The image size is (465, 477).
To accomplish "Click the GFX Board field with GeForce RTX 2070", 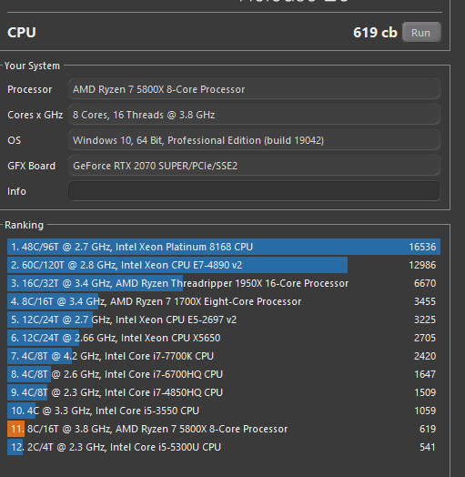I will tap(254, 166).
